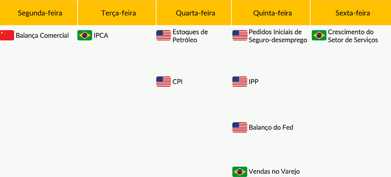Click the US flag next to IPP

[240, 81]
